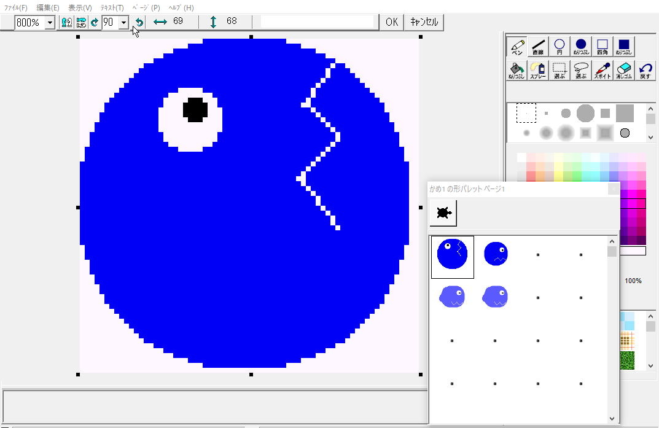Image resolution: width=659 pixels, height=428 pixels.
Task: Click the vertical height arrow icon
Action: click(x=213, y=22)
